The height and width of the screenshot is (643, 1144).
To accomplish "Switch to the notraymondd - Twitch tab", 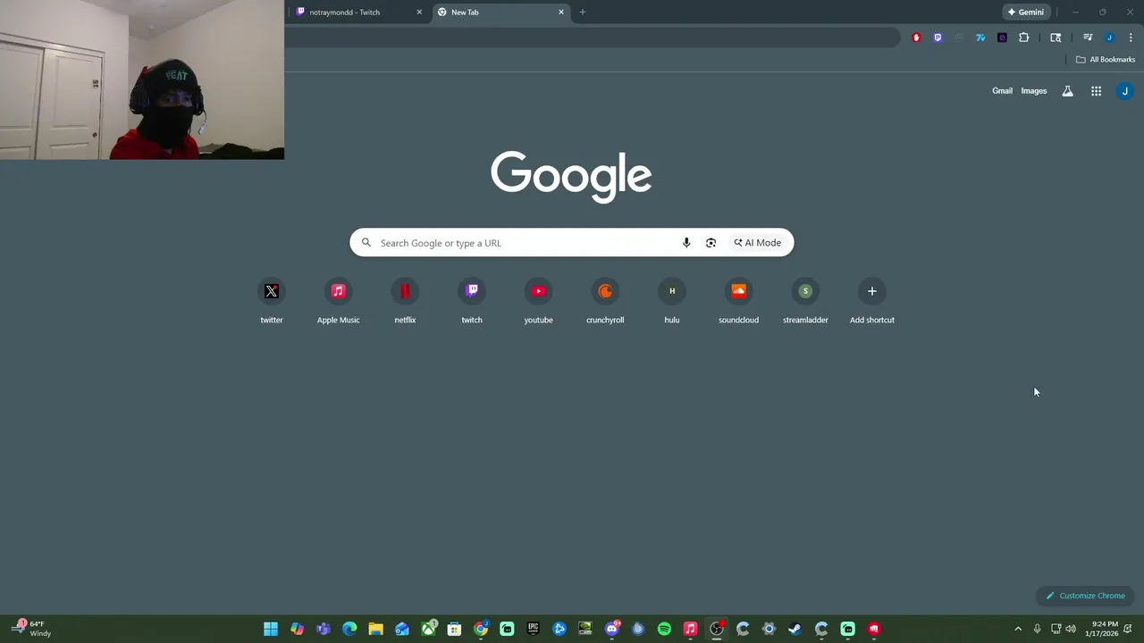I will 357,12.
